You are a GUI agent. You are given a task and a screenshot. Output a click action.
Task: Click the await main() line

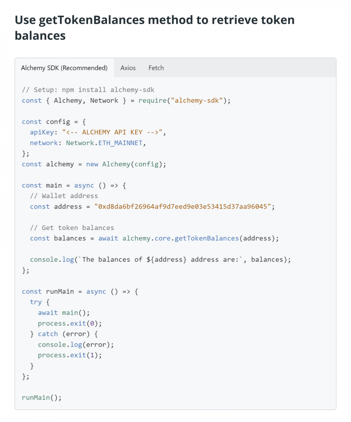coord(64,312)
